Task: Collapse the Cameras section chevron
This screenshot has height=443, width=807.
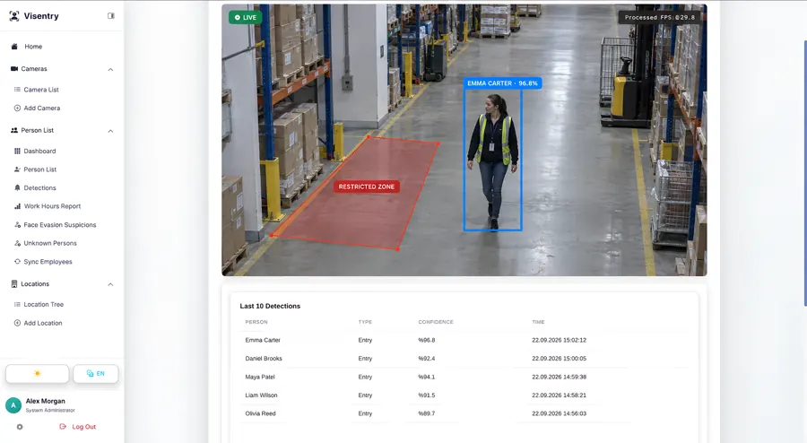Action: pos(110,69)
